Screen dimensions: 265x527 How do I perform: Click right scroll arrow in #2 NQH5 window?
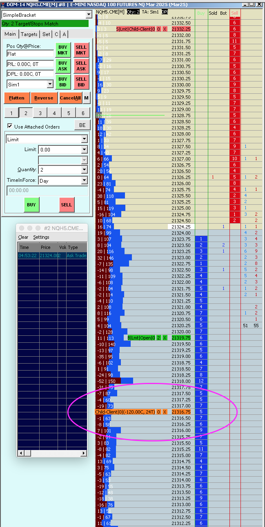[85, 453]
